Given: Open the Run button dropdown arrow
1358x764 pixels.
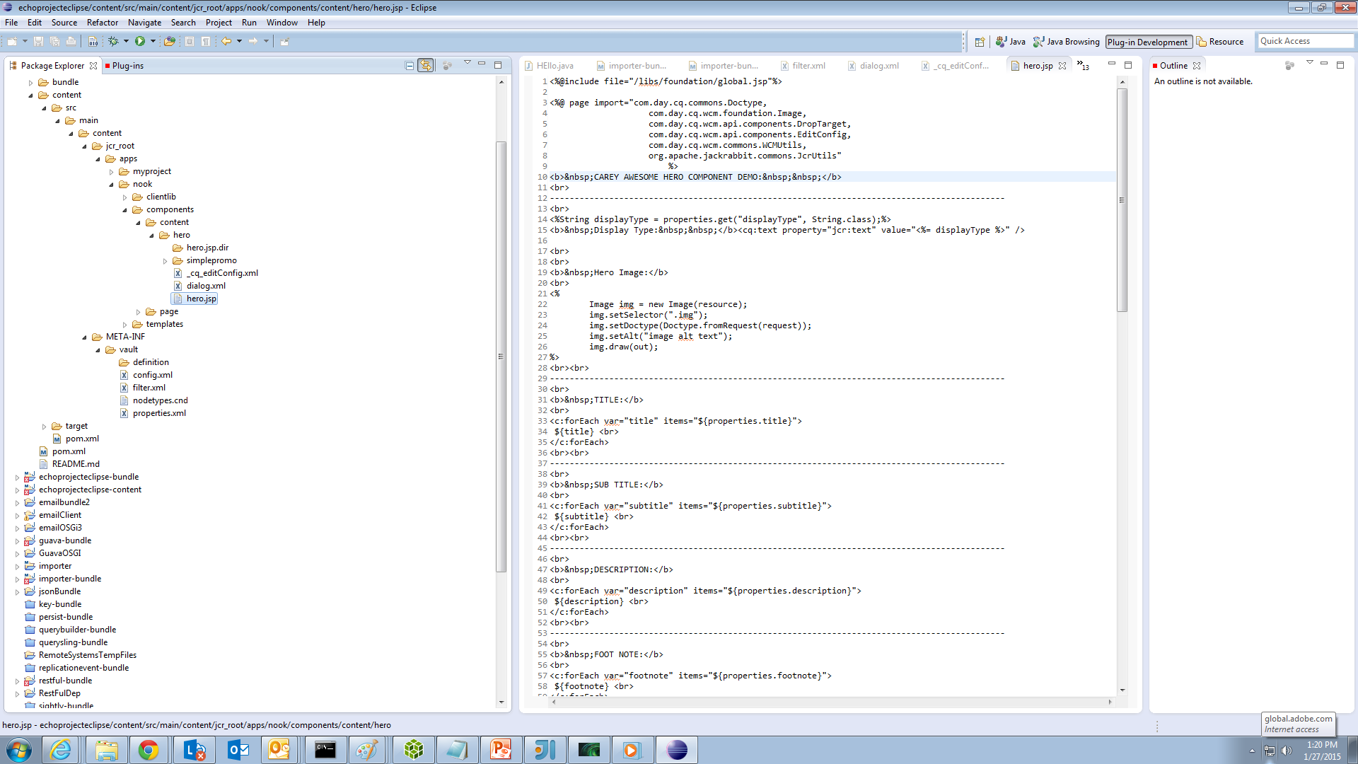Looking at the screenshot, I should [153, 42].
